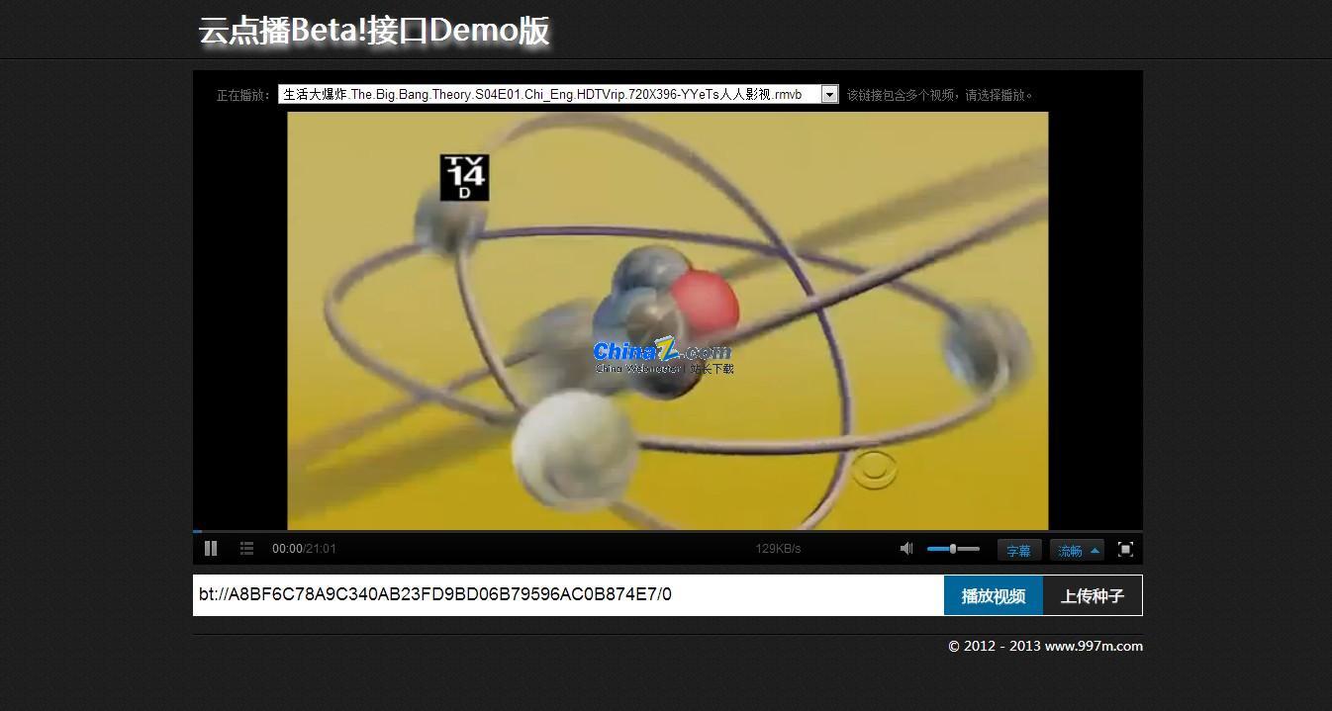Open the 字幕 subtitle options

[1018, 551]
